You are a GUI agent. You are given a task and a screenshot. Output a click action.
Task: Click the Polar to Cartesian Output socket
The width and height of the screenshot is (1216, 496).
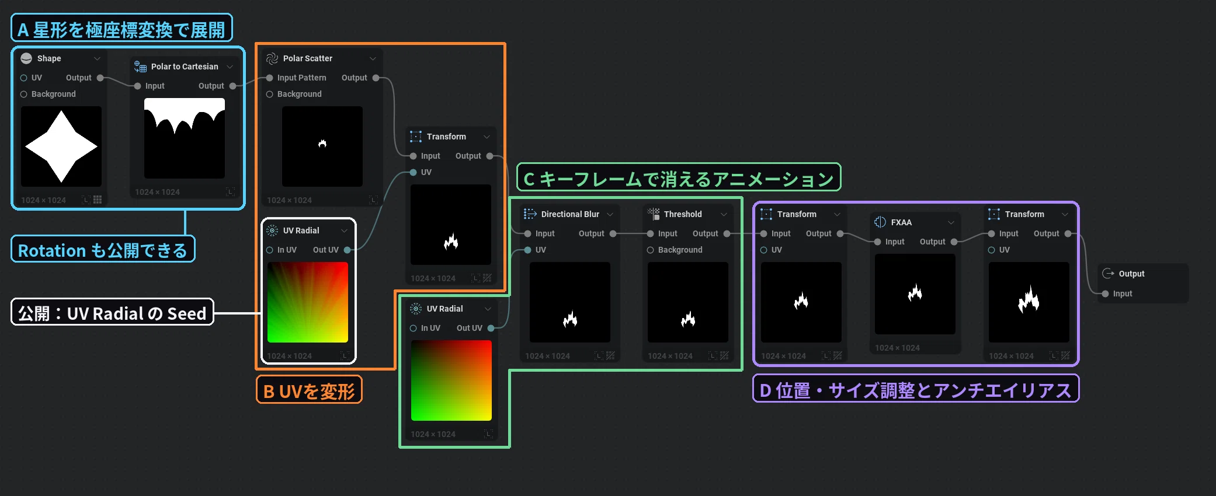pyautogui.click(x=233, y=86)
